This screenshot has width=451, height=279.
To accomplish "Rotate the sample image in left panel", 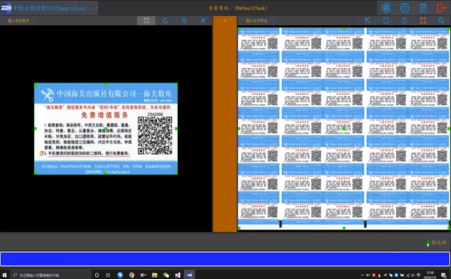I will 165,20.
